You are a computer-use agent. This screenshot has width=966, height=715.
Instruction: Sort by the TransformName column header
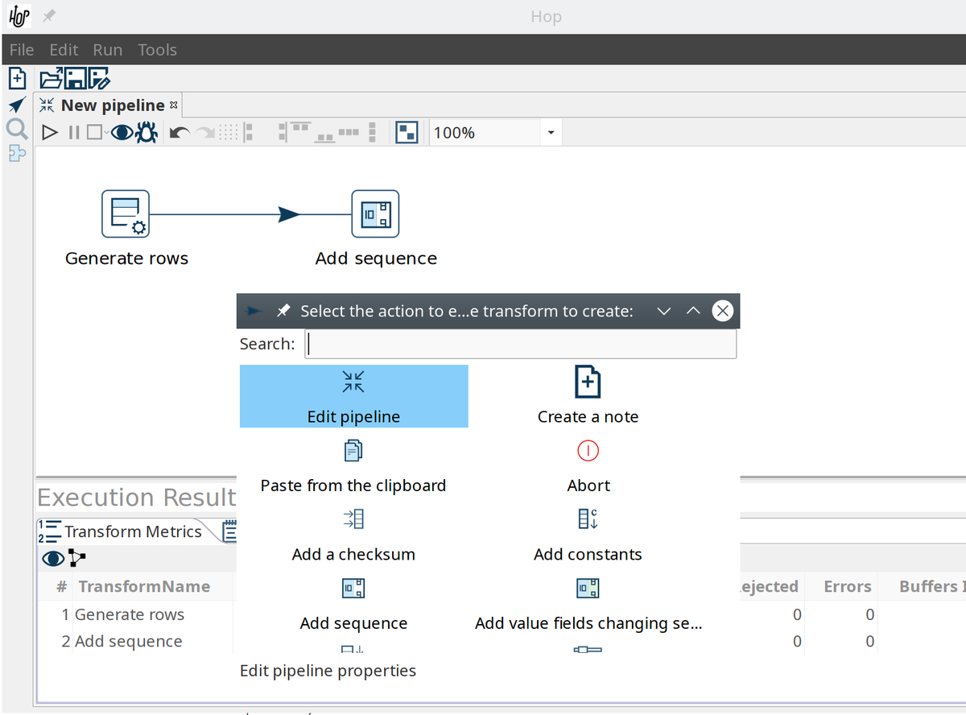pyautogui.click(x=144, y=587)
